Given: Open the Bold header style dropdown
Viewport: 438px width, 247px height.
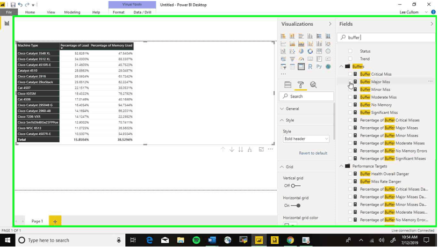Looking at the screenshot, I should point(306,139).
